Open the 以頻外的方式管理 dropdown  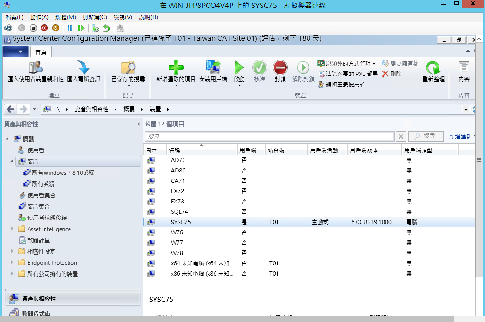[346, 64]
